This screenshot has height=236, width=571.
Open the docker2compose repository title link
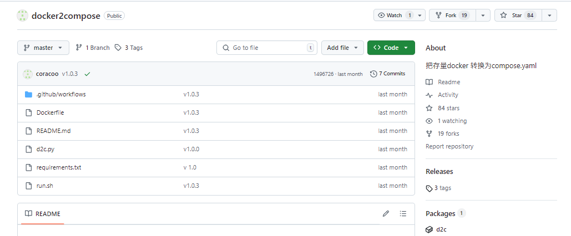(66, 16)
